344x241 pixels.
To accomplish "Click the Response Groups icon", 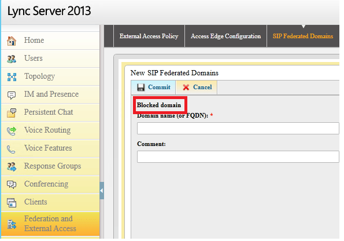I will pos(12,167).
